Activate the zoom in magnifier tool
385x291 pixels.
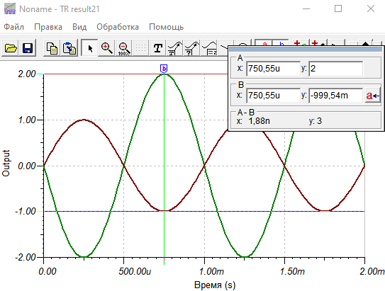107,48
